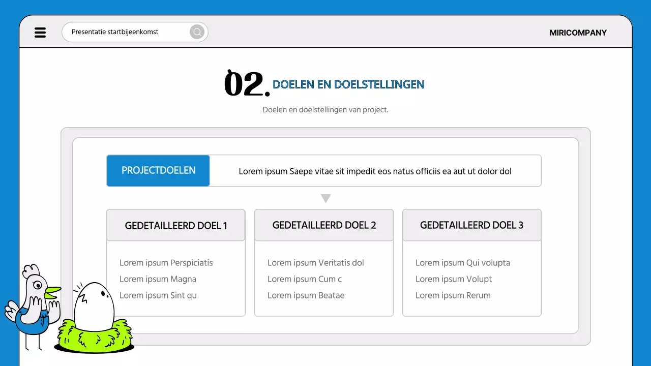Click the bird's green beak
This screenshot has height=366, width=651.
pyautogui.click(x=53, y=291)
